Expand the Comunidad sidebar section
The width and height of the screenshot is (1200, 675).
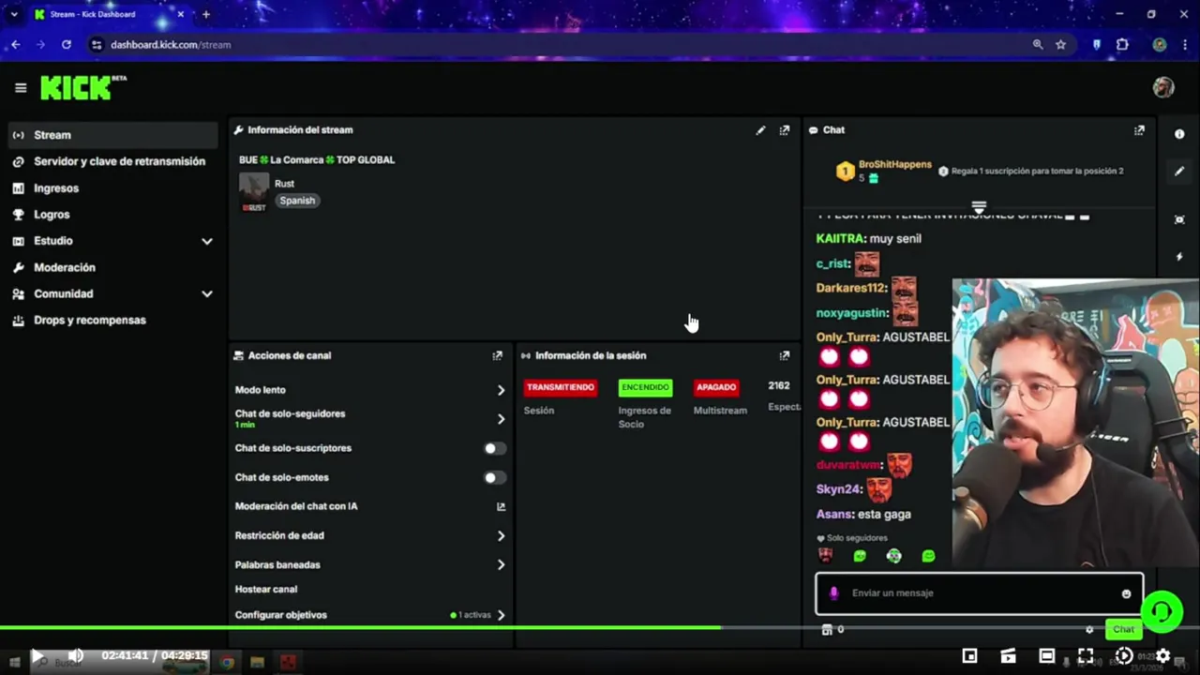point(206,293)
